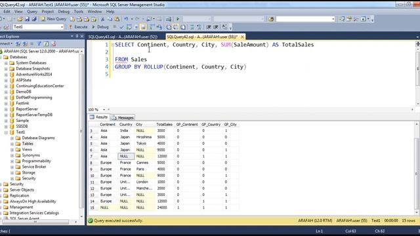The image size is (420, 236).
Task: Open the Find in Files icon
Action: tap(271, 19)
